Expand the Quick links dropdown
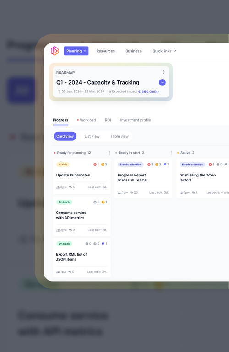Screen dimensions: 229x352 pos(164,51)
